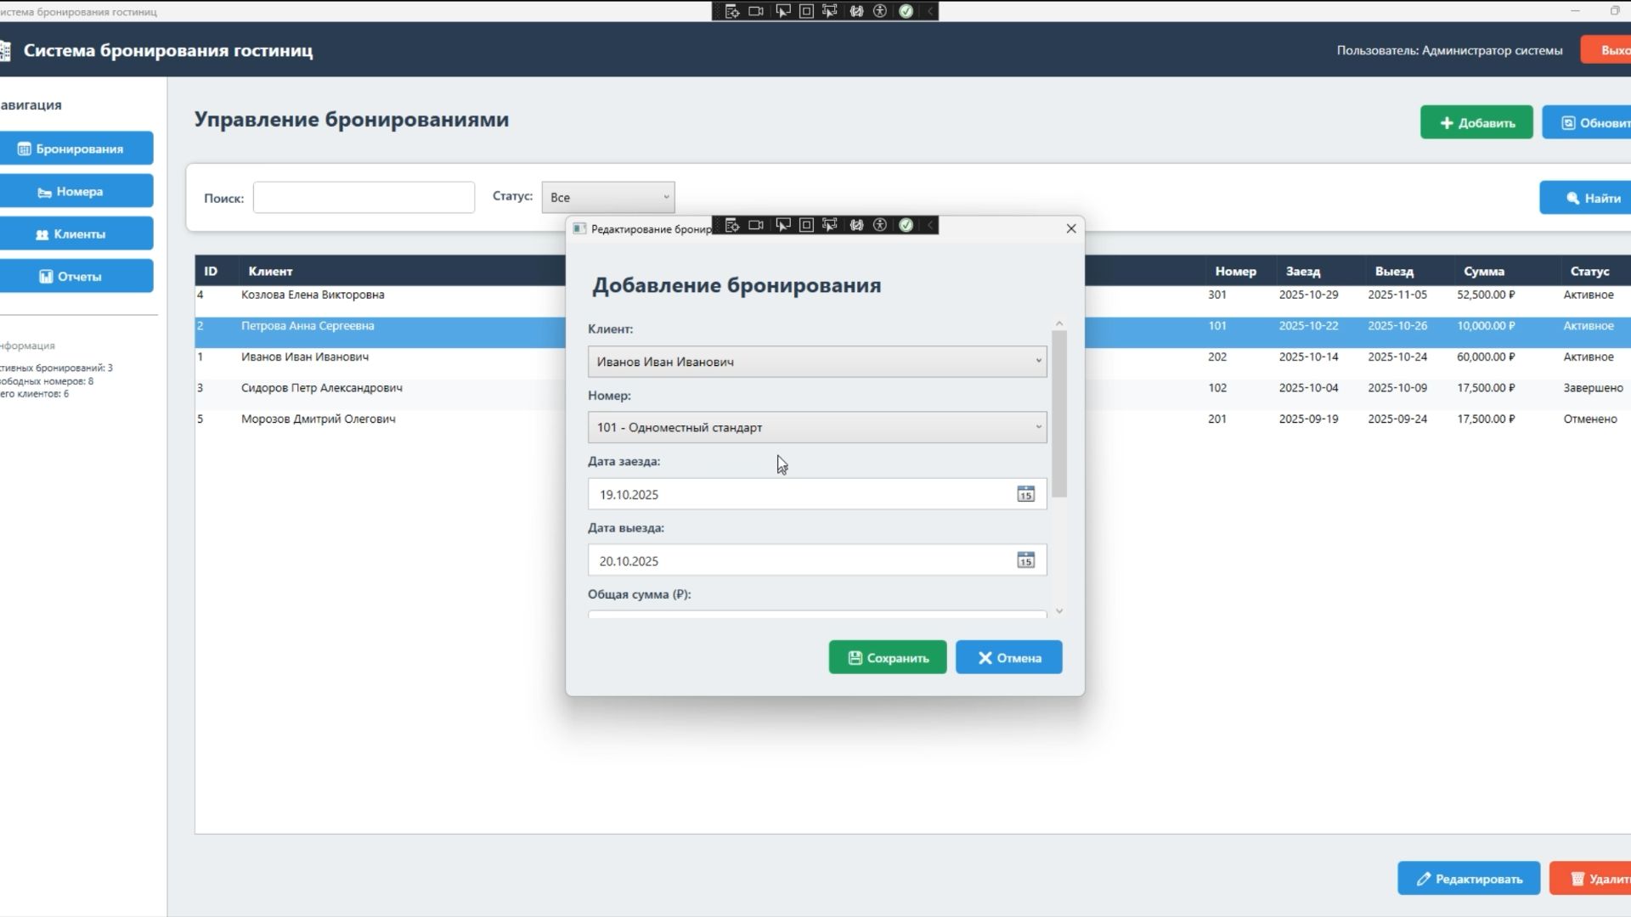Image resolution: width=1631 pixels, height=917 pixels.
Task: Open Live Visual Tree in the top debug toolbar
Action: pos(731,11)
